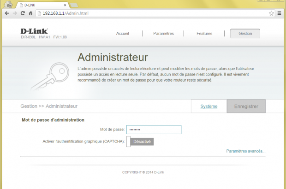Viewport: 286px width, 189px height.
Task: Click the browser back arrow
Action: click(6, 14)
